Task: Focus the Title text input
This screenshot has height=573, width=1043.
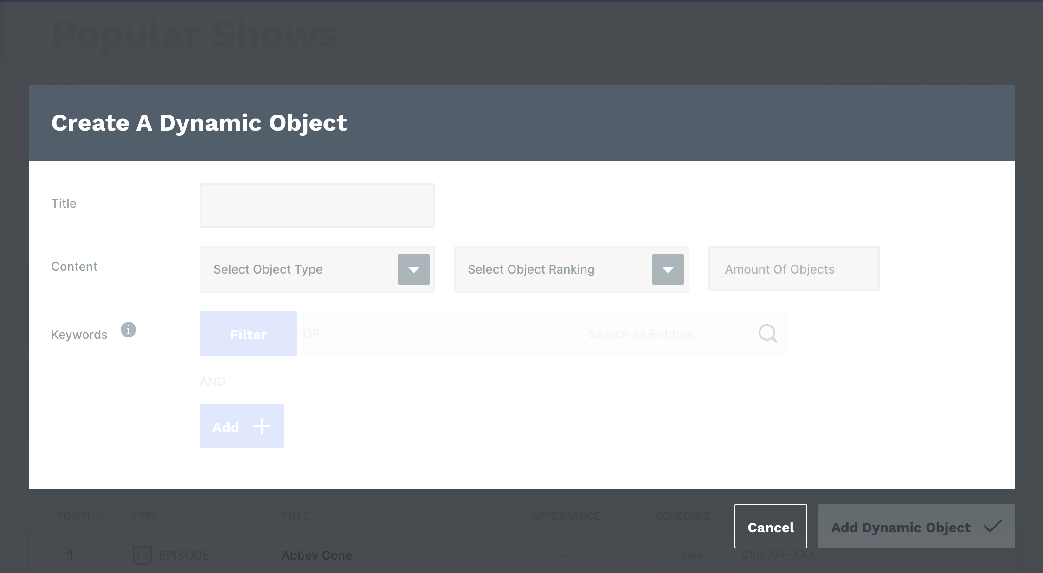Action: tap(317, 205)
